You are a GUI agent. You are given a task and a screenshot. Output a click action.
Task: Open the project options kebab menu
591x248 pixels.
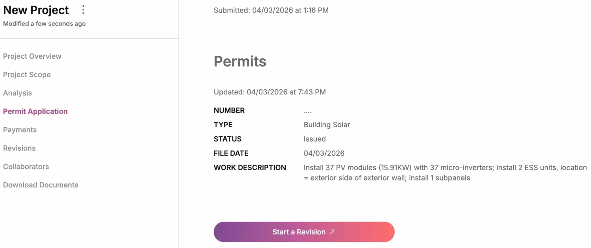click(x=83, y=10)
